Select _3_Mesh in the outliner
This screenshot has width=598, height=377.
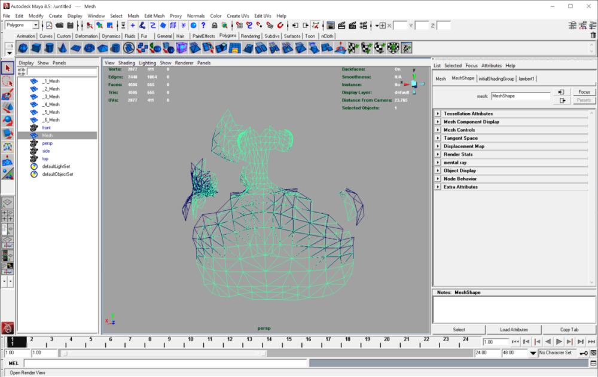tap(51, 97)
